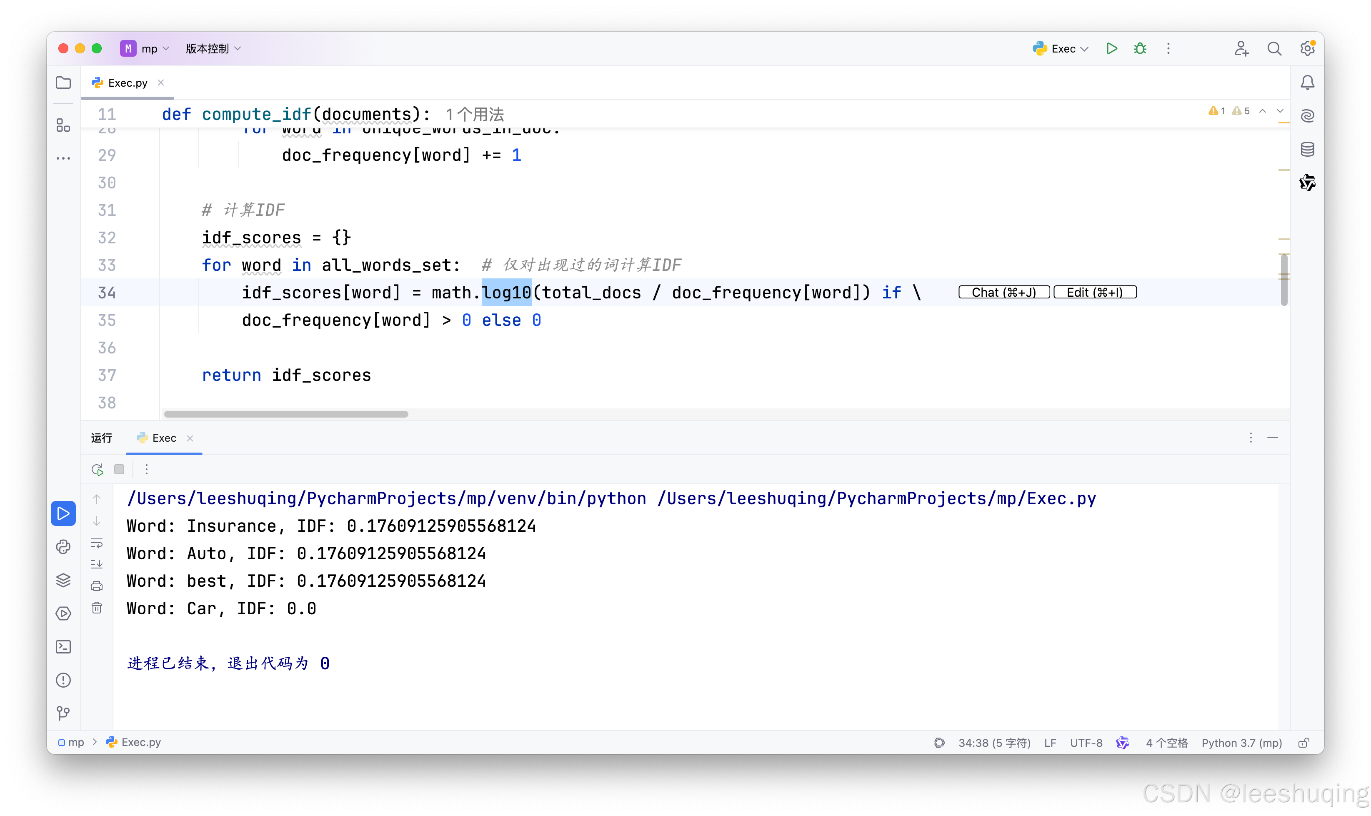1371x816 pixels.
Task: Open the Python Console tool window
Action: tap(63, 546)
